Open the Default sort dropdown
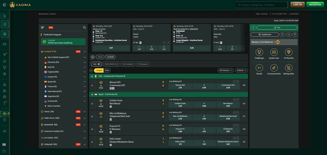Viewport: 327px width, 155px height. 242,70
